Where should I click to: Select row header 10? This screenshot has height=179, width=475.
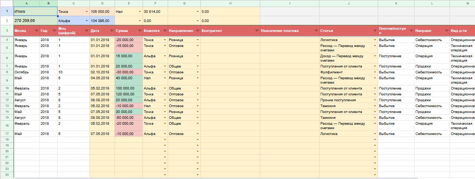7,88
